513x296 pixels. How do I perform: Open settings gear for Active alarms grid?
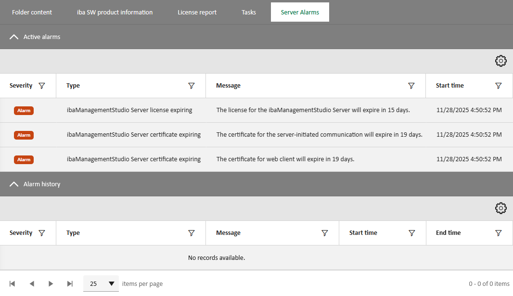tap(501, 61)
